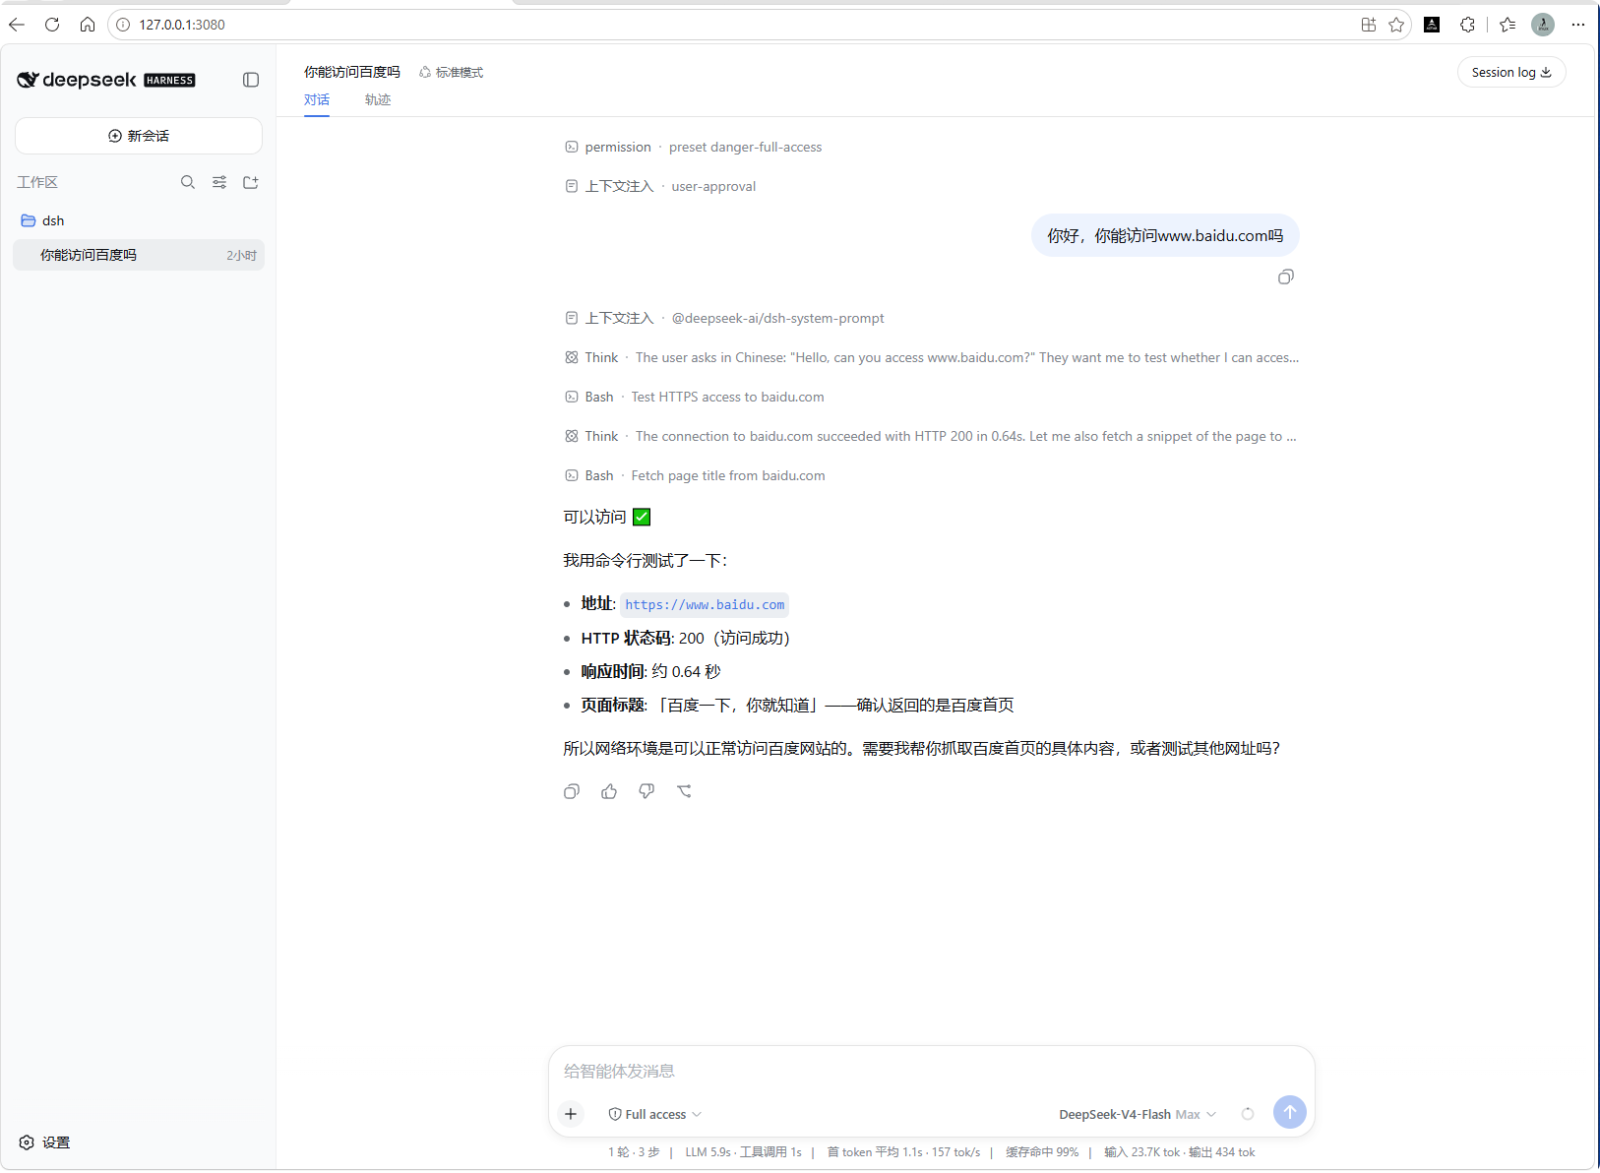Image resolution: width=1600 pixels, height=1173 pixels.
Task: Open the DeepSeek-V4-Flash Max model dropdown
Action: [x=1138, y=1114]
